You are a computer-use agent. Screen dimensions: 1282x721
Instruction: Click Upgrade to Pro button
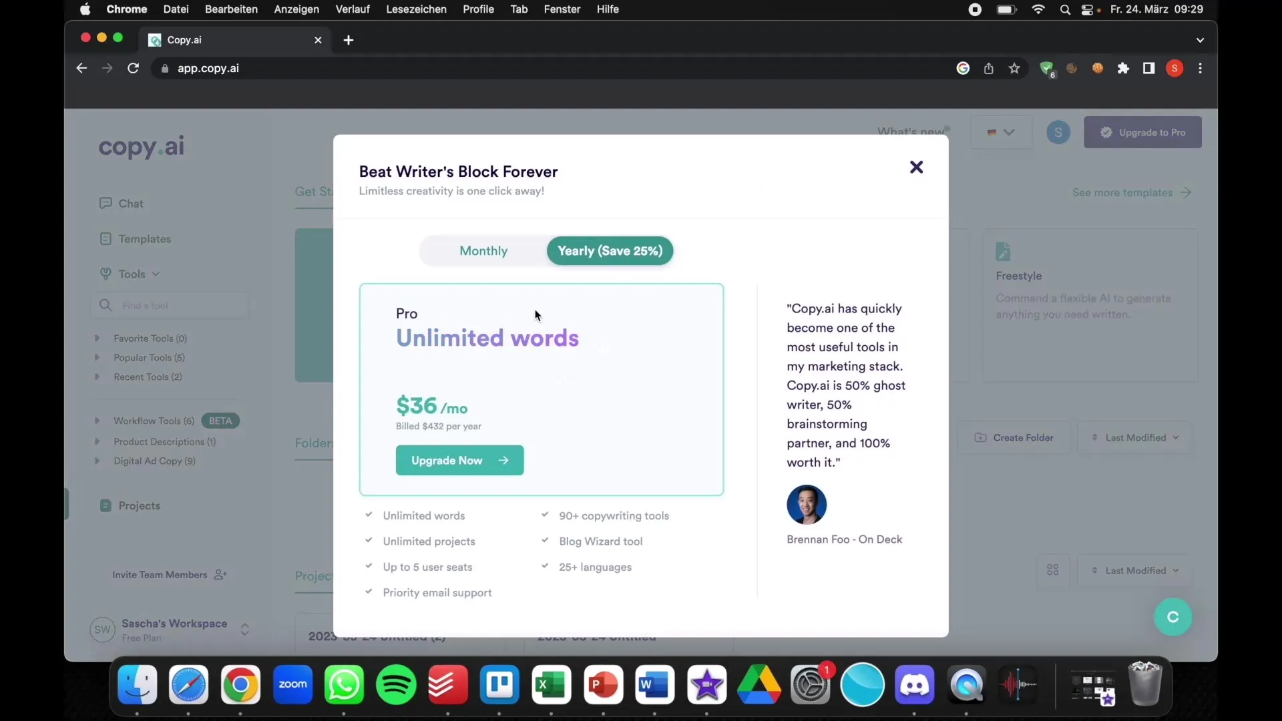tap(1142, 132)
